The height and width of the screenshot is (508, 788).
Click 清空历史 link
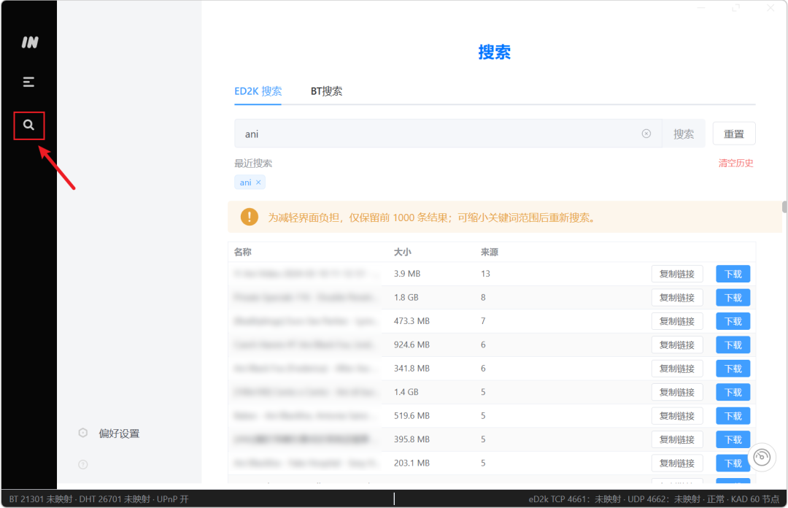[x=735, y=163]
